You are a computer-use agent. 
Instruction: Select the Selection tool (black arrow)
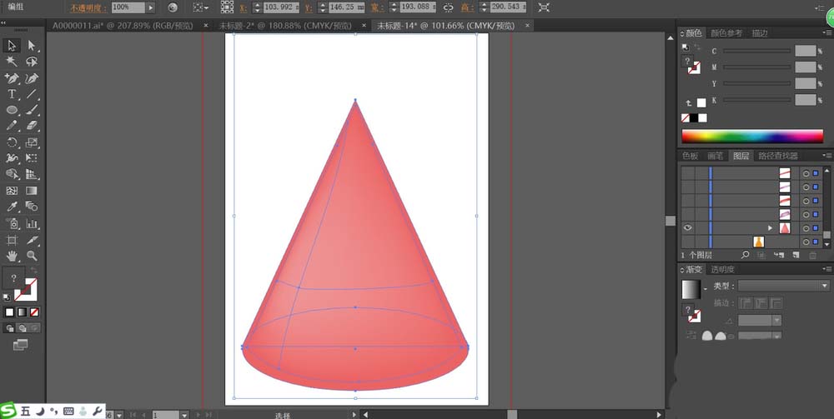click(12, 46)
